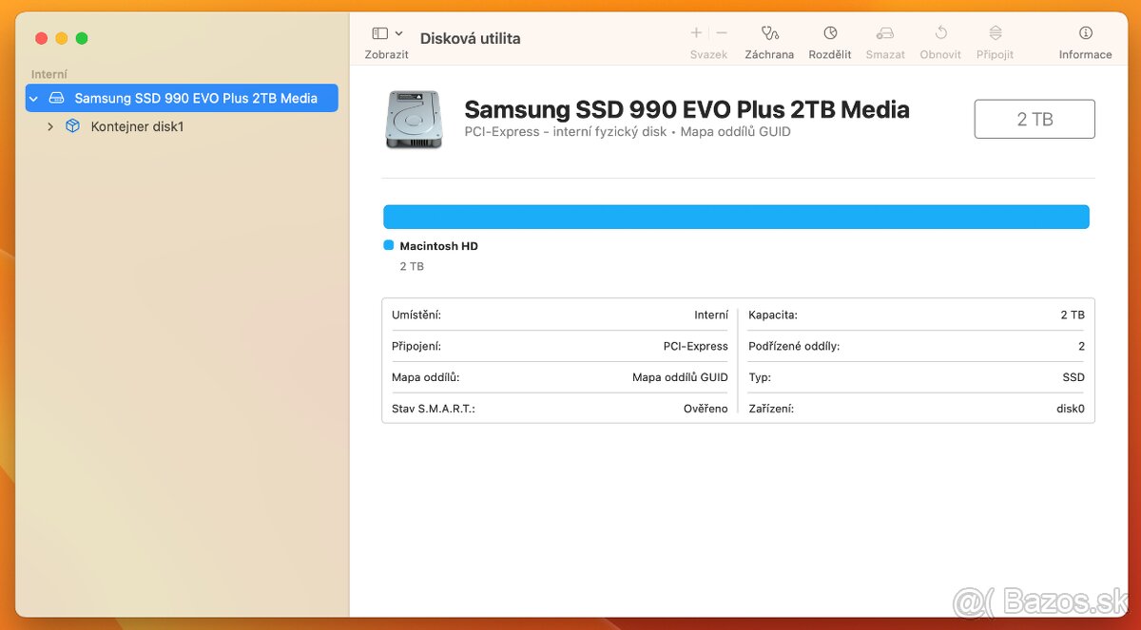The image size is (1141, 630).
Task: Select Samsung SSD 990 EVO Plus in sidebar
Action: [195, 98]
